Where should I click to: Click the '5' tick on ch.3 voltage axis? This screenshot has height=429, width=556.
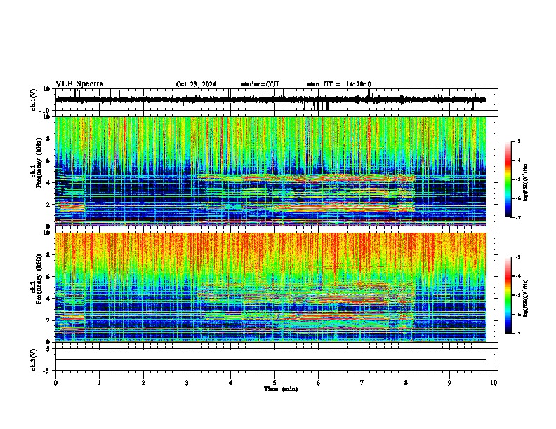(x=49, y=348)
